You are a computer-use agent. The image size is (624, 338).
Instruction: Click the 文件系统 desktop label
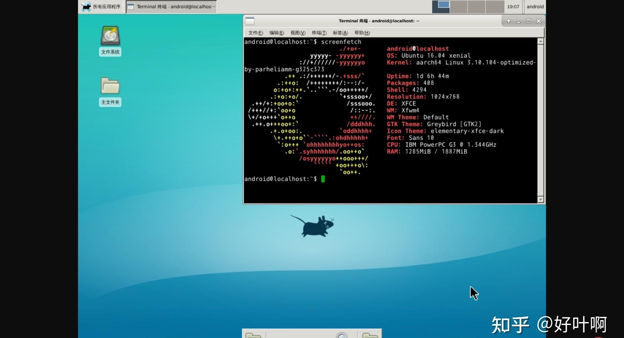coord(110,52)
